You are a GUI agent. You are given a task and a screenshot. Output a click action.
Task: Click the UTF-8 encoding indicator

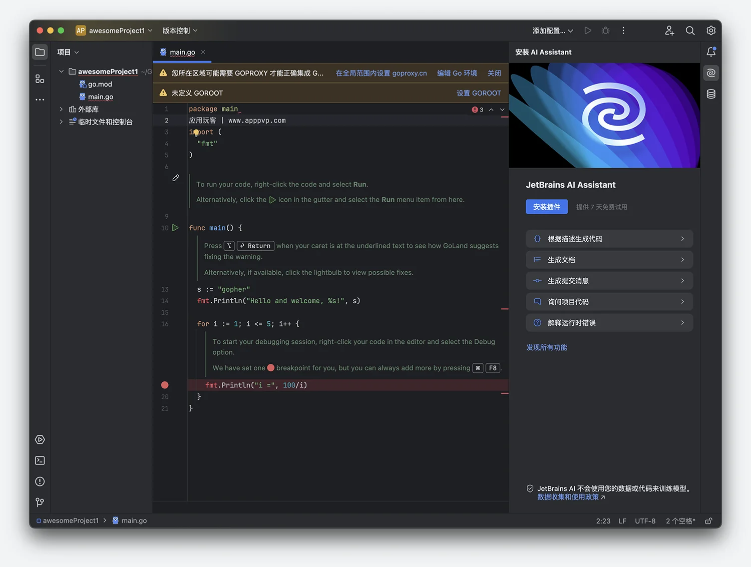(x=645, y=521)
